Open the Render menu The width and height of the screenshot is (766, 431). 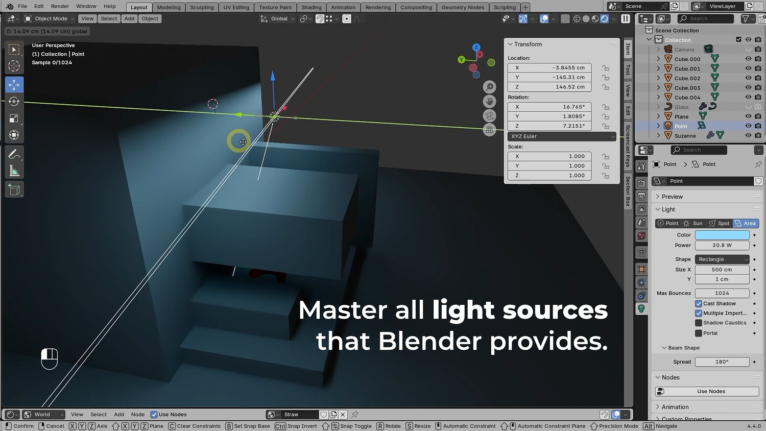pyautogui.click(x=60, y=7)
